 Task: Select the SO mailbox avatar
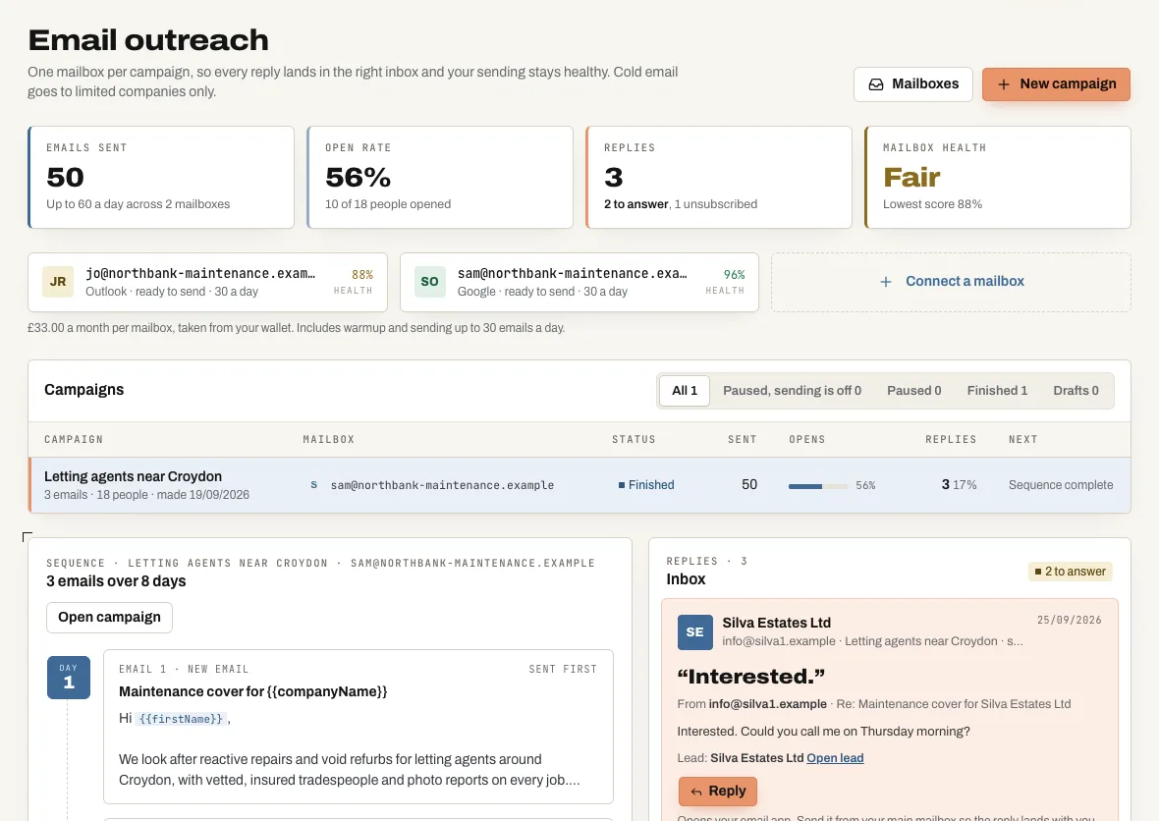click(429, 282)
